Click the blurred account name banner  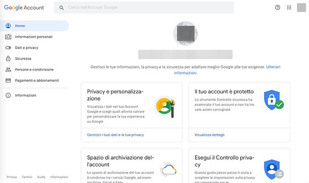click(x=185, y=55)
